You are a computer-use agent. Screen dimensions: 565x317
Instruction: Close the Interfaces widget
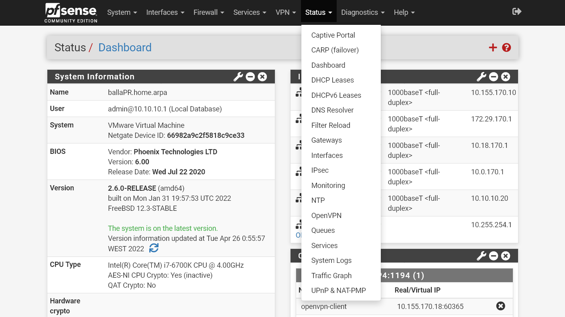(506, 77)
